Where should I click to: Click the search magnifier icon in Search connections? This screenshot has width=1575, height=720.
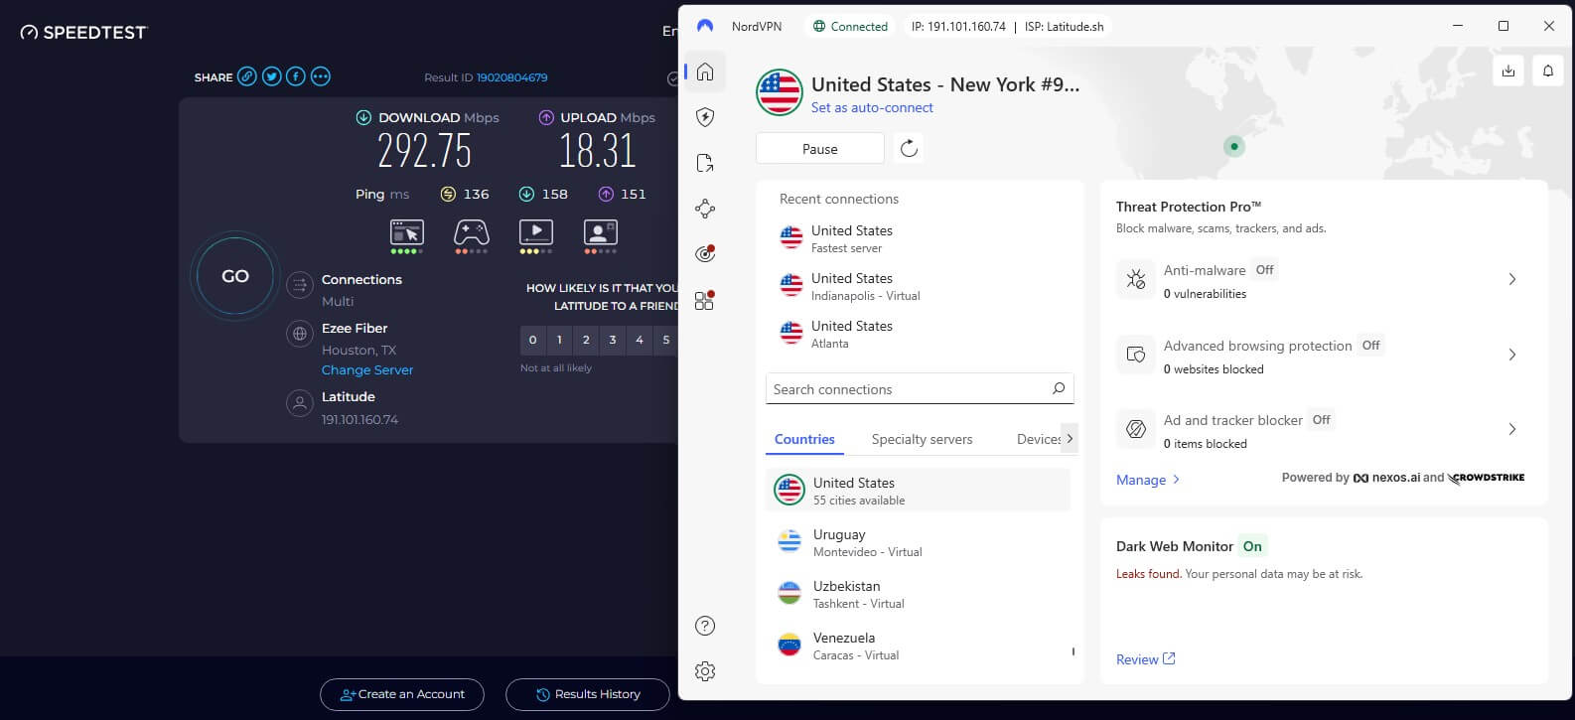click(x=1059, y=389)
